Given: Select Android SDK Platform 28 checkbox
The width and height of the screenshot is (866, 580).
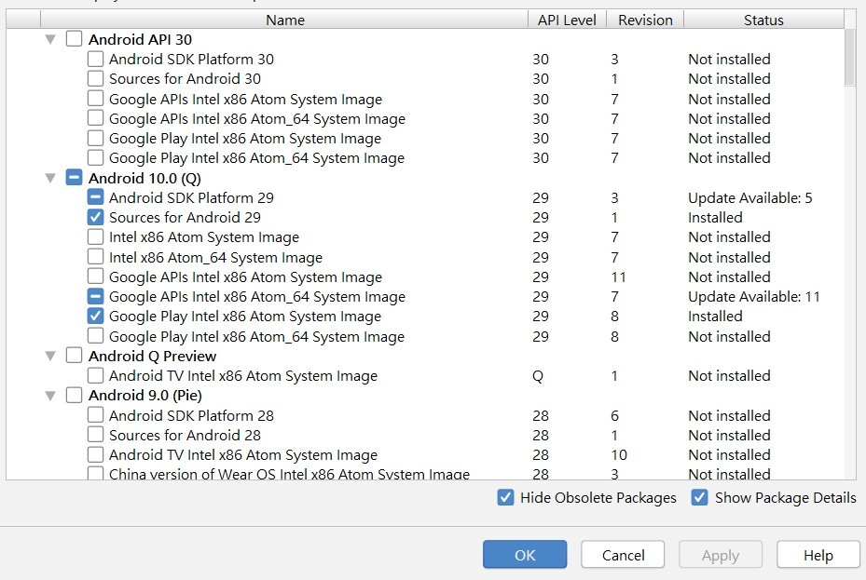Looking at the screenshot, I should (x=95, y=415).
